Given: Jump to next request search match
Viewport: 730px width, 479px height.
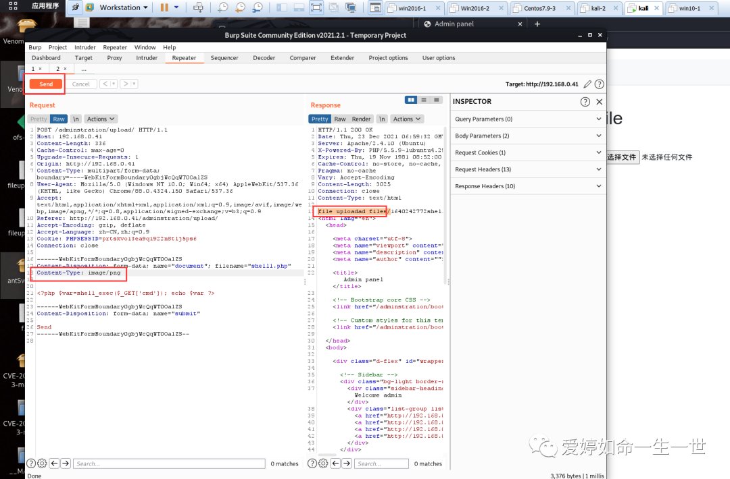Looking at the screenshot, I should click(66, 463).
